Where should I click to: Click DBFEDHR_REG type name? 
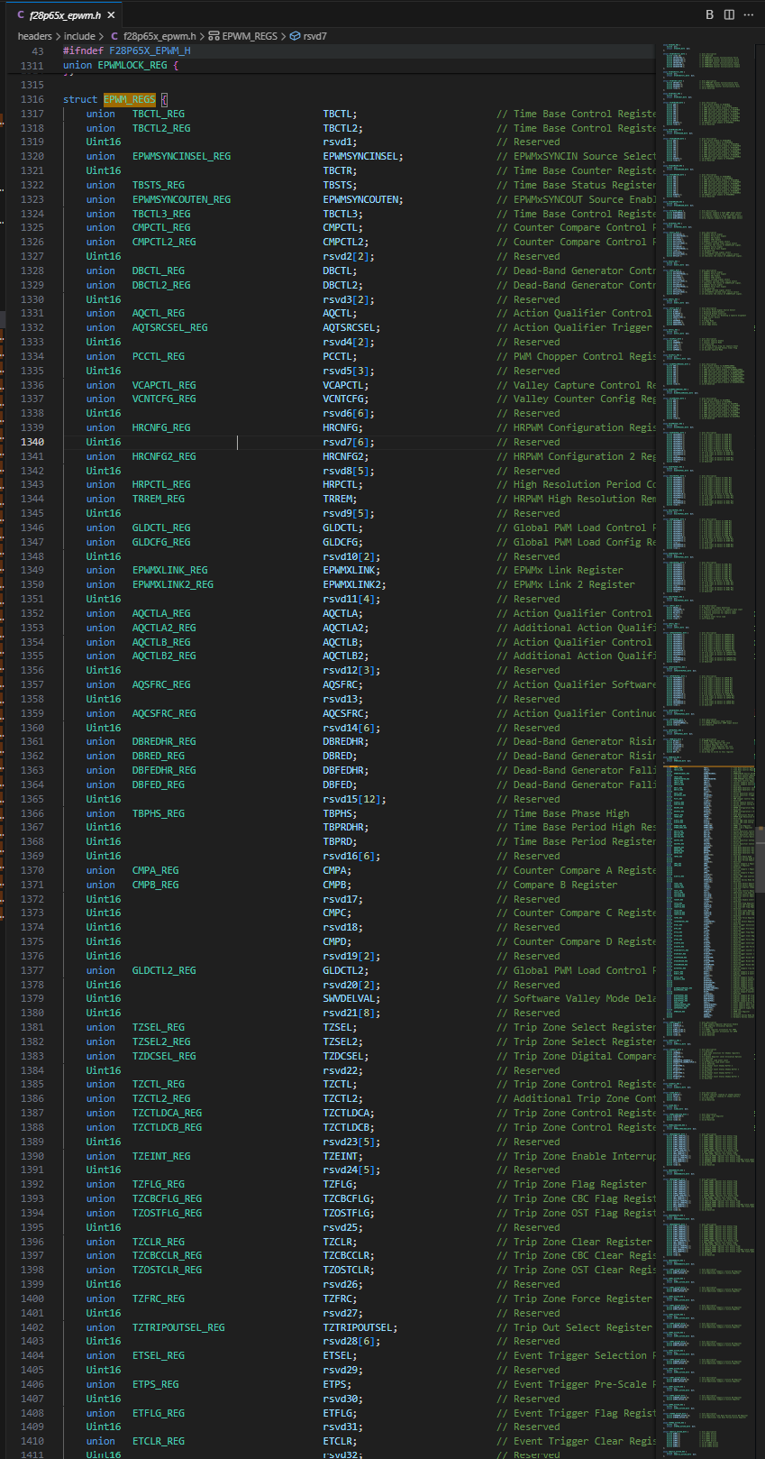tap(164, 770)
